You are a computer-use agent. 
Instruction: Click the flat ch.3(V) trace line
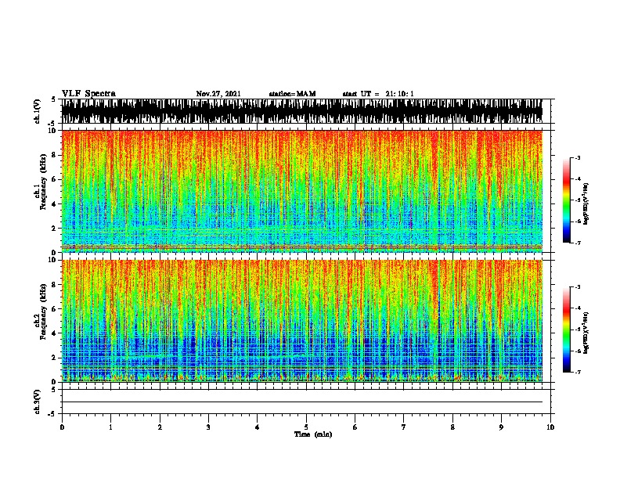[x=301, y=402]
